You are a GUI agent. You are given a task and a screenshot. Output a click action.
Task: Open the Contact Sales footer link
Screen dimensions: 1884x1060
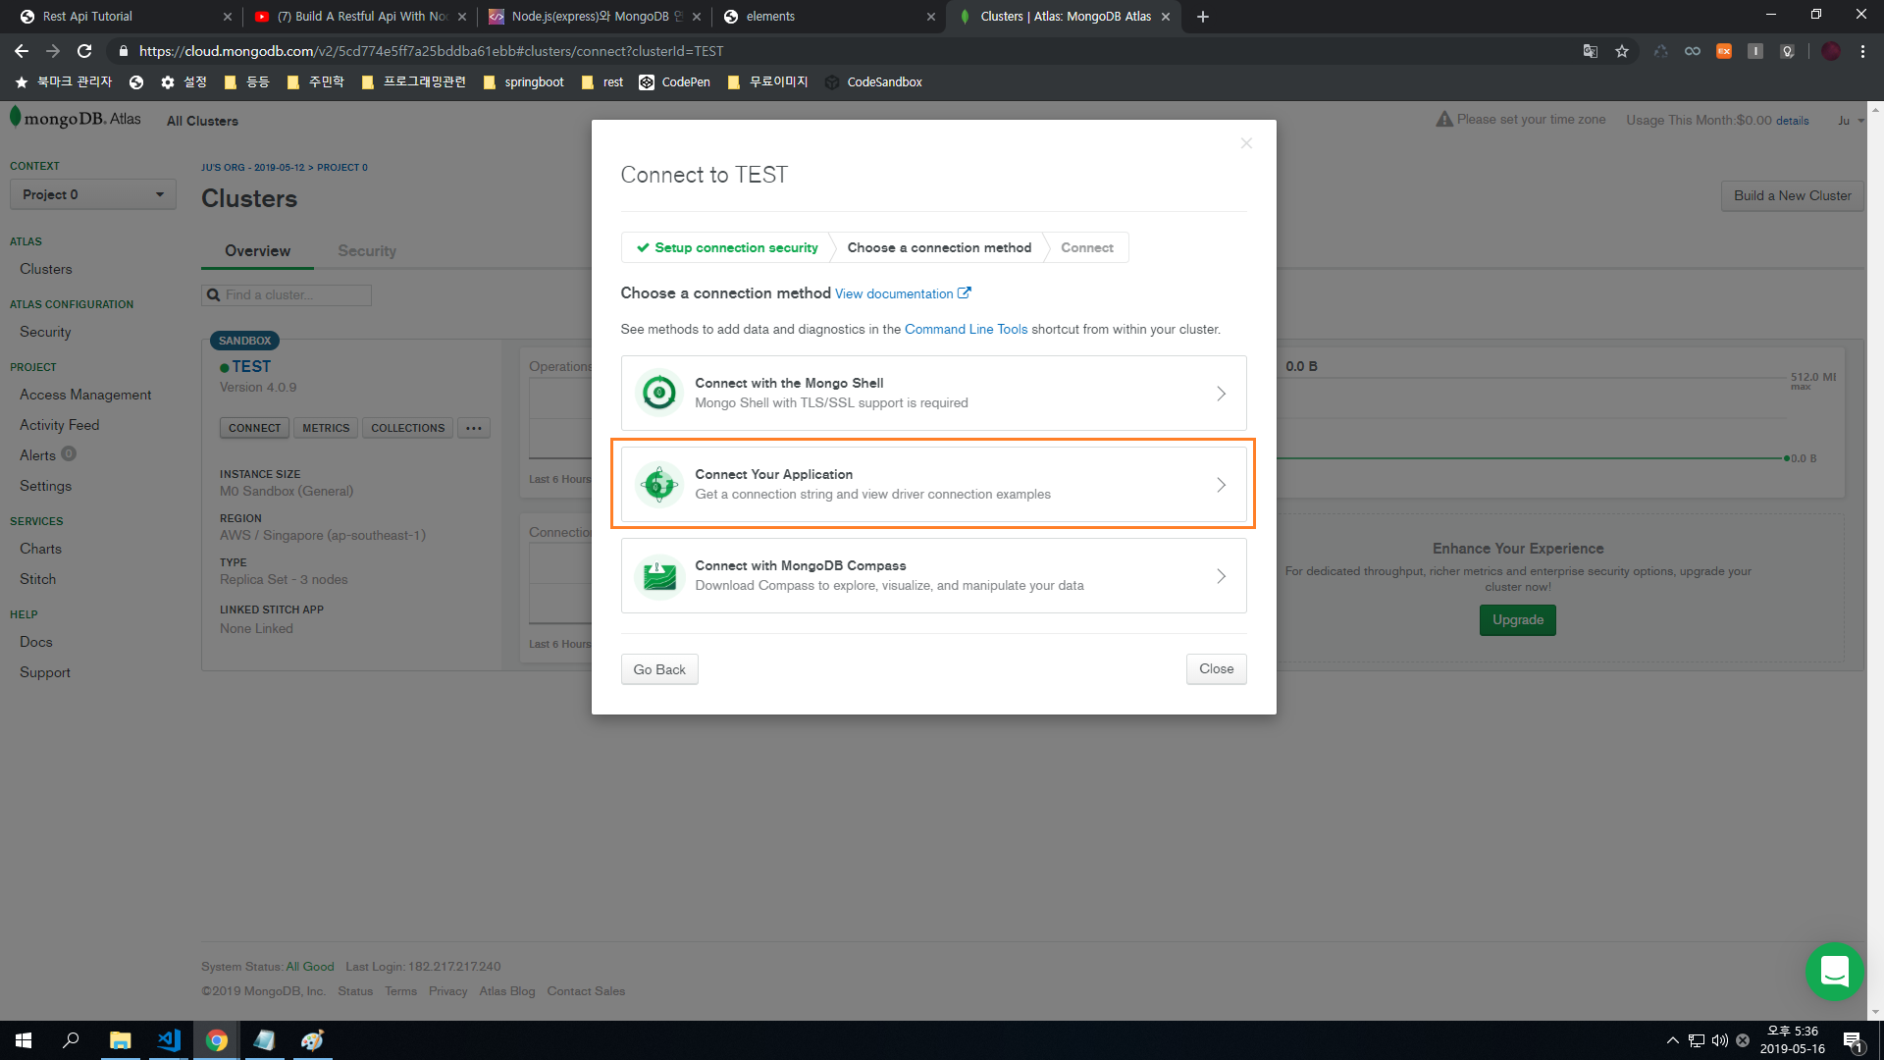pos(586,991)
